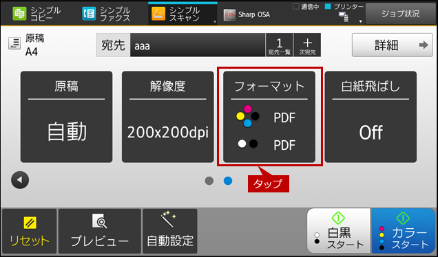Go to previous page with left arrow
Viewport: 438px width, 257px height.
pyautogui.click(x=20, y=180)
